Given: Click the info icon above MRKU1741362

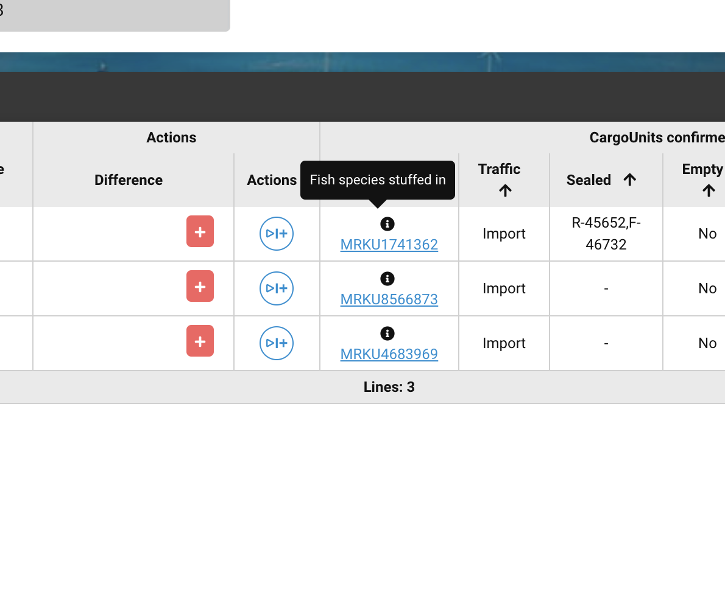Looking at the screenshot, I should [x=387, y=224].
